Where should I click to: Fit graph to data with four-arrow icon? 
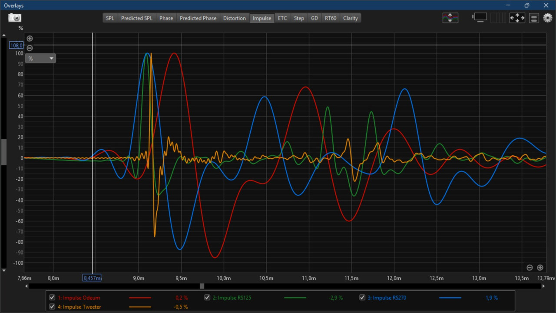(x=517, y=18)
